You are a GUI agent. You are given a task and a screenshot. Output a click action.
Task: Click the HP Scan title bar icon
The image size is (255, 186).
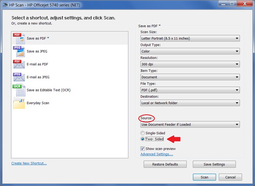tap(5, 5)
